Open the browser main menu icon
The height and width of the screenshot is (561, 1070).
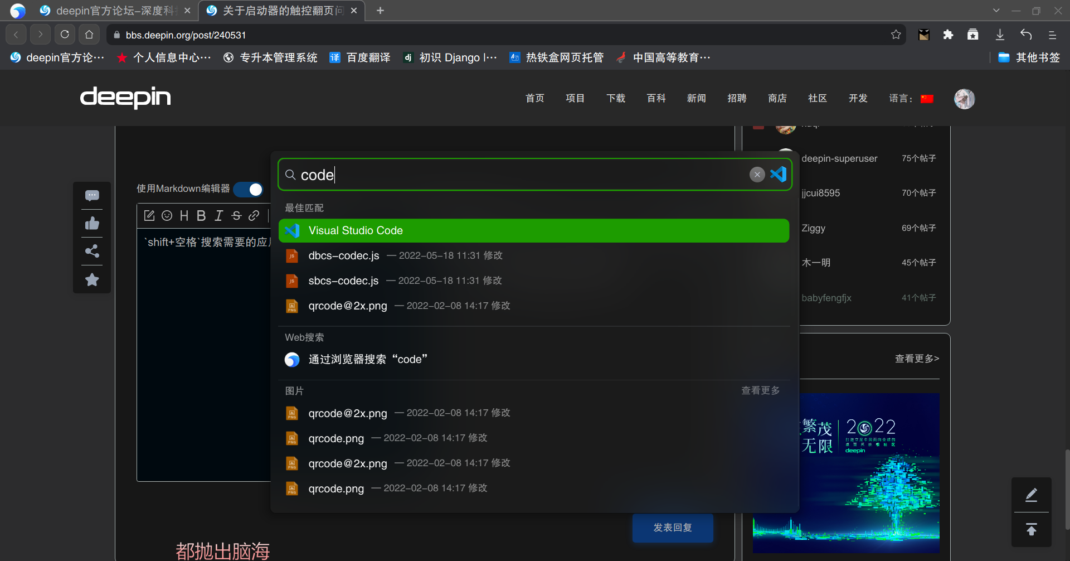click(1052, 35)
